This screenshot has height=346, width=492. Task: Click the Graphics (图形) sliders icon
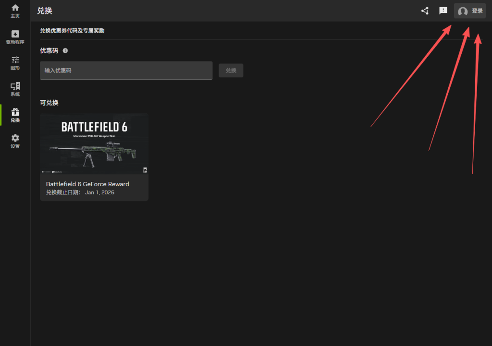point(15,60)
